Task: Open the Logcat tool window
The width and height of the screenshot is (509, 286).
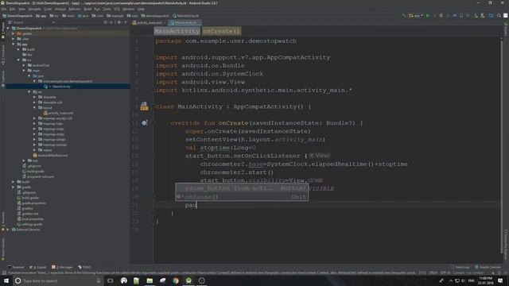Action: click(37, 267)
